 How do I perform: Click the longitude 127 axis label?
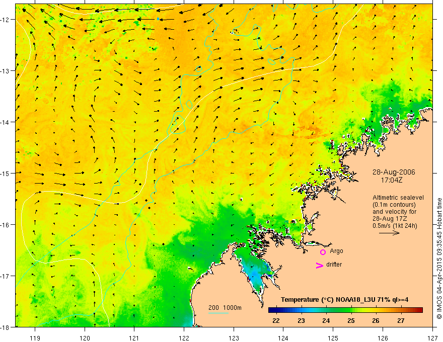pyautogui.click(x=432, y=338)
